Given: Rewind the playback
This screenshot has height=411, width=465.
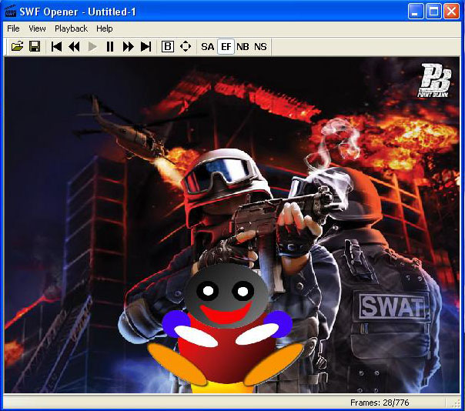Looking at the screenshot, I should 74,46.
